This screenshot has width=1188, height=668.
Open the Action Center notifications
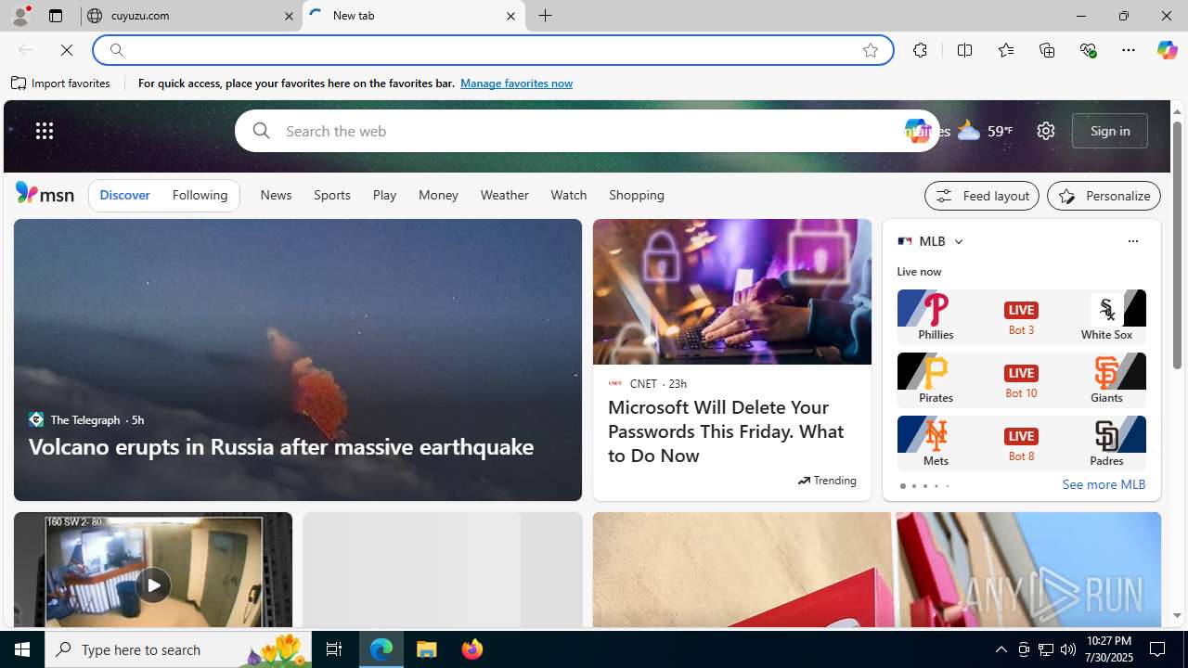click(x=1158, y=649)
